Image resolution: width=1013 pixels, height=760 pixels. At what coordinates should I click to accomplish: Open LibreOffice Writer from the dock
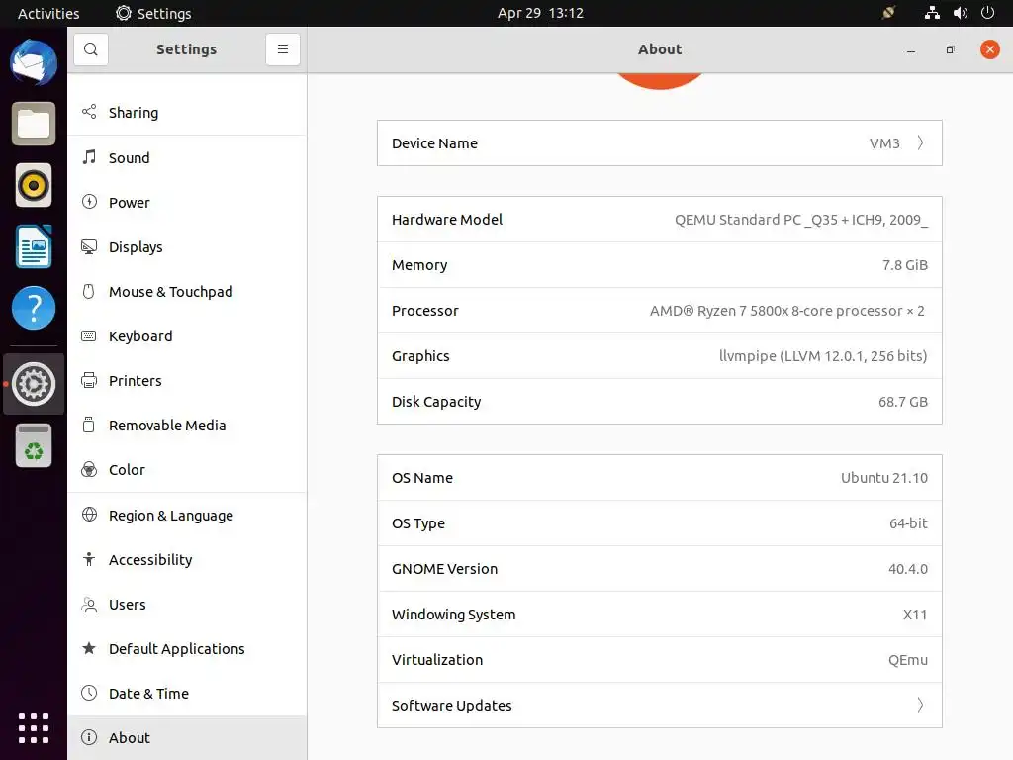pyautogui.click(x=34, y=246)
